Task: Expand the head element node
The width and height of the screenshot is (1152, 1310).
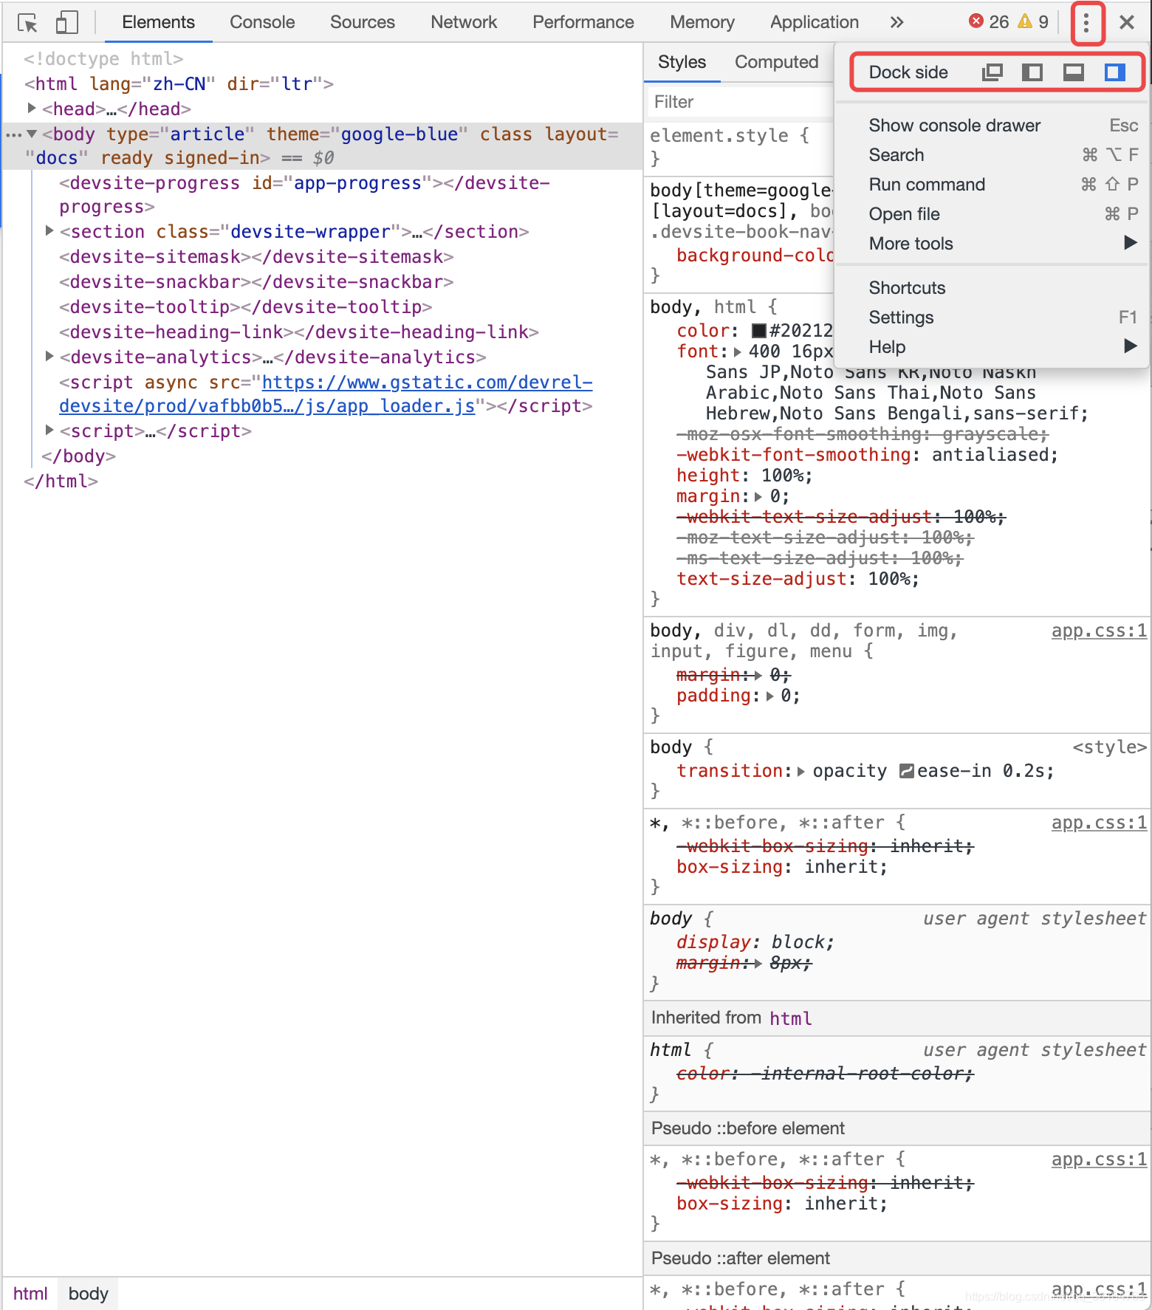Action: click(32, 109)
